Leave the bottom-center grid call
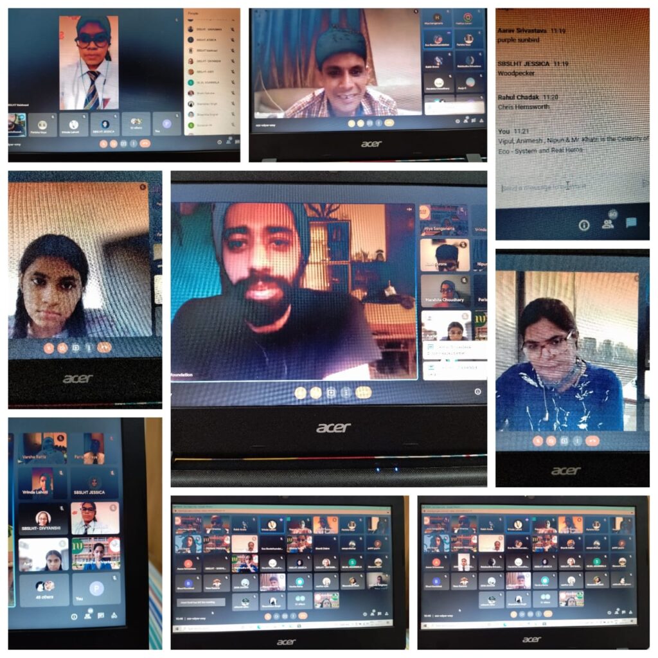Screen dimensions: 658x658 tap(303, 616)
